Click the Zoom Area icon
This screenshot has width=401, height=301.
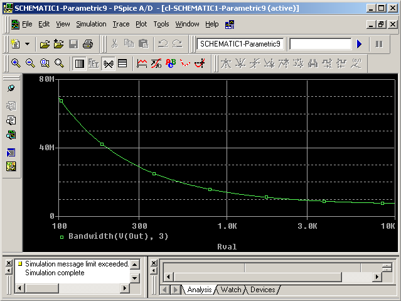45,63
